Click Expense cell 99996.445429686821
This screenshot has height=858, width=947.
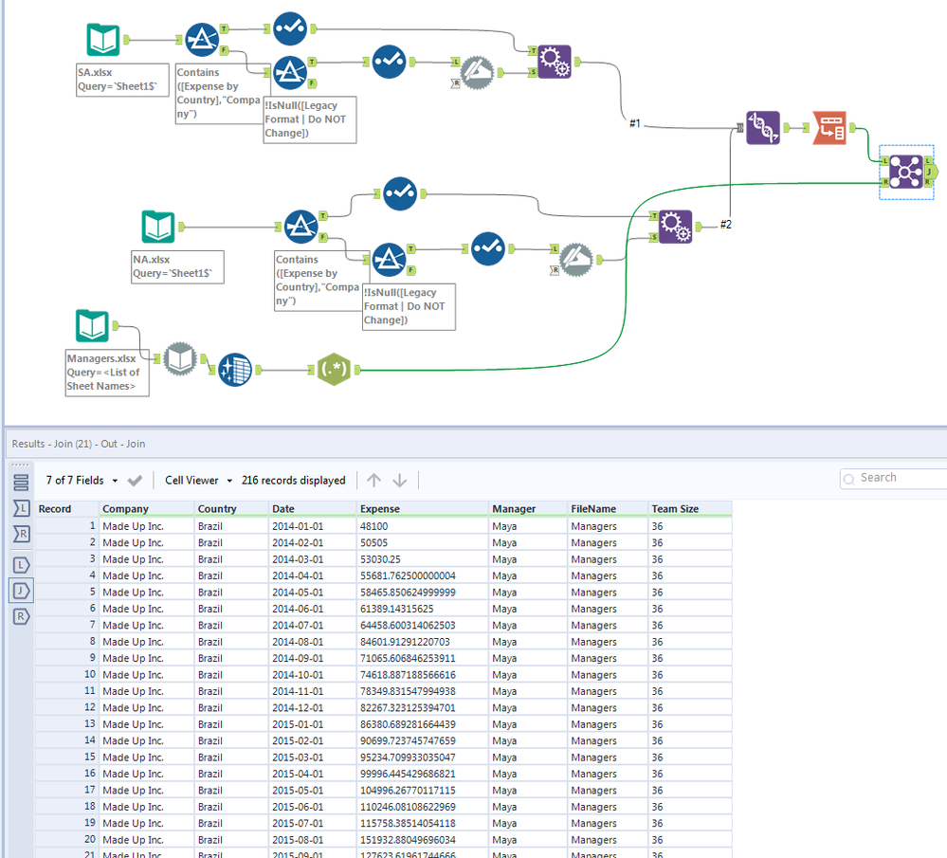(x=424, y=774)
